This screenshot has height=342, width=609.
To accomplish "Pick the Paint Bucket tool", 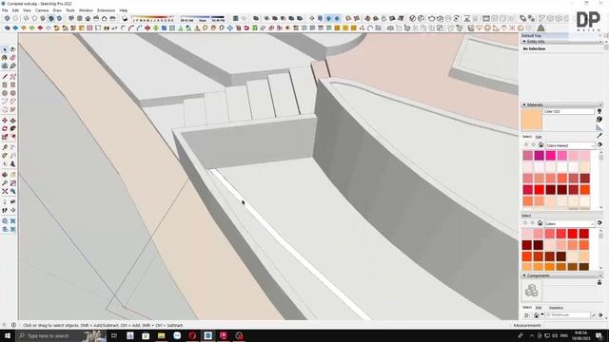I will (x=5, y=58).
